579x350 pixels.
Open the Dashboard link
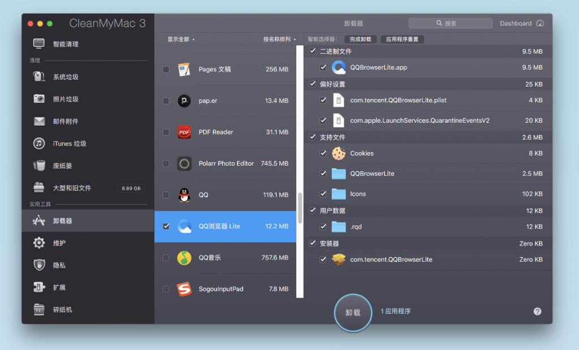click(522, 23)
